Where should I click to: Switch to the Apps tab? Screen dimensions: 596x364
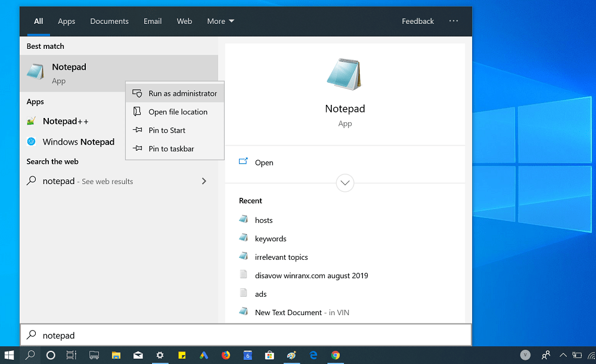[67, 21]
